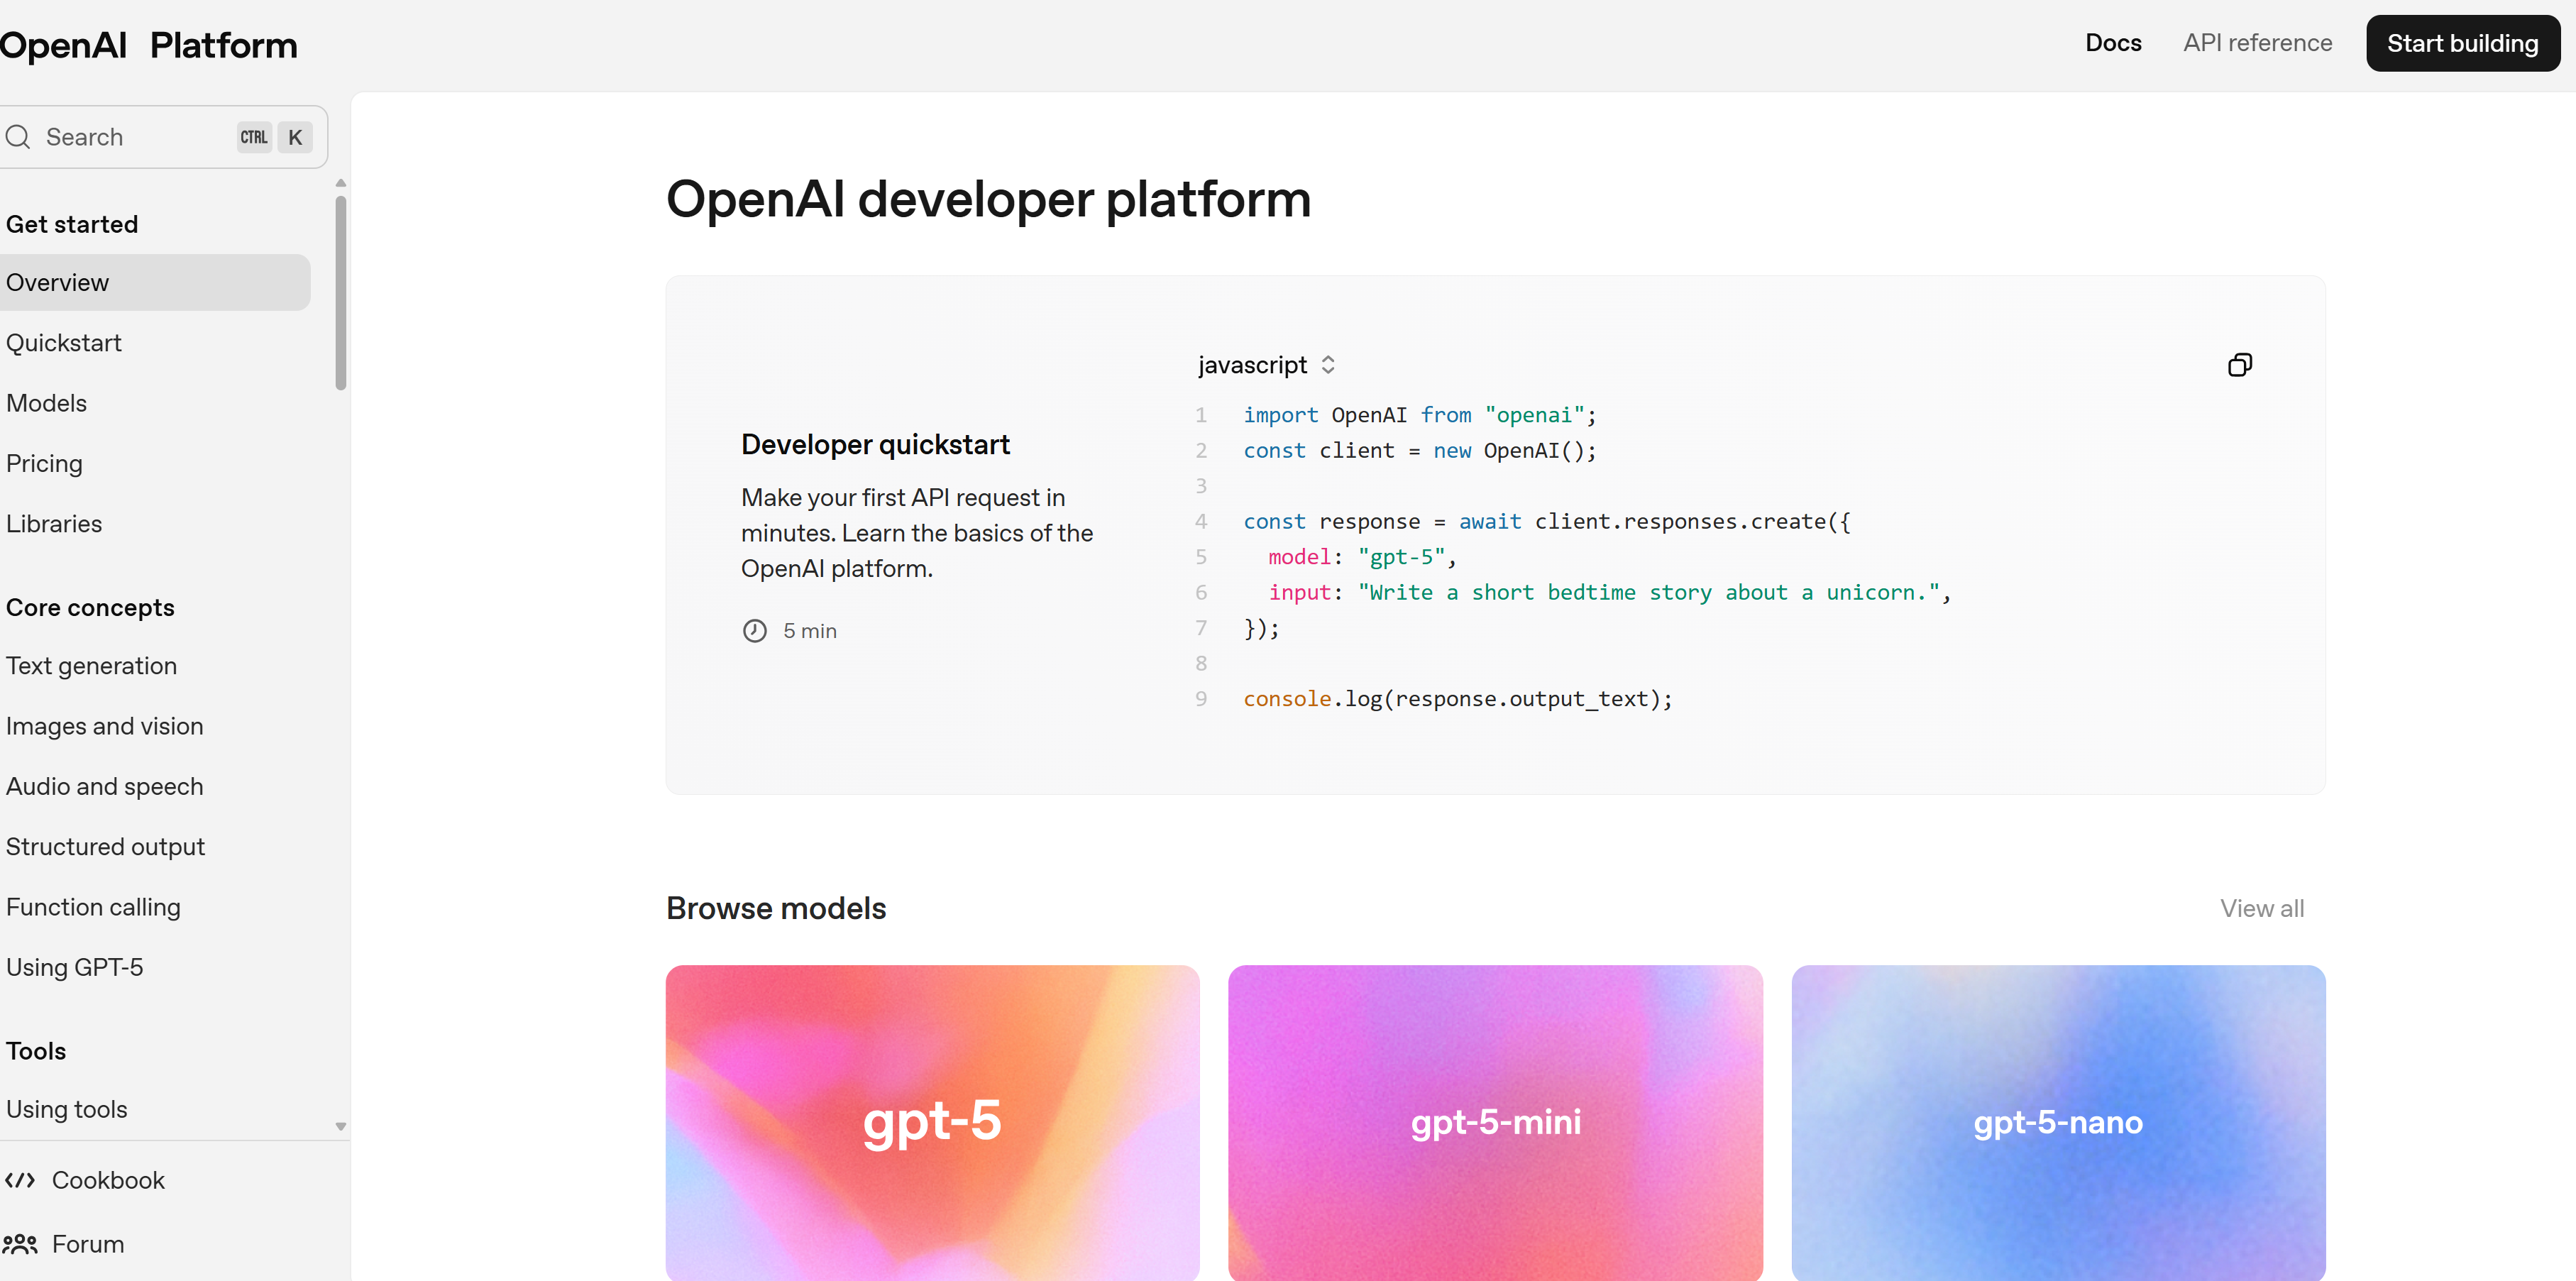2576x1281 pixels.
Task: Open the gpt-5-mini model card
Action: [x=1495, y=1122]
